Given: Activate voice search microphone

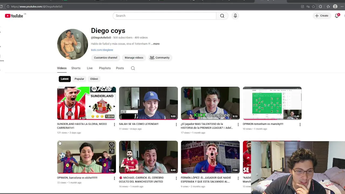Looking at the screenshot, I should (235, 16).
